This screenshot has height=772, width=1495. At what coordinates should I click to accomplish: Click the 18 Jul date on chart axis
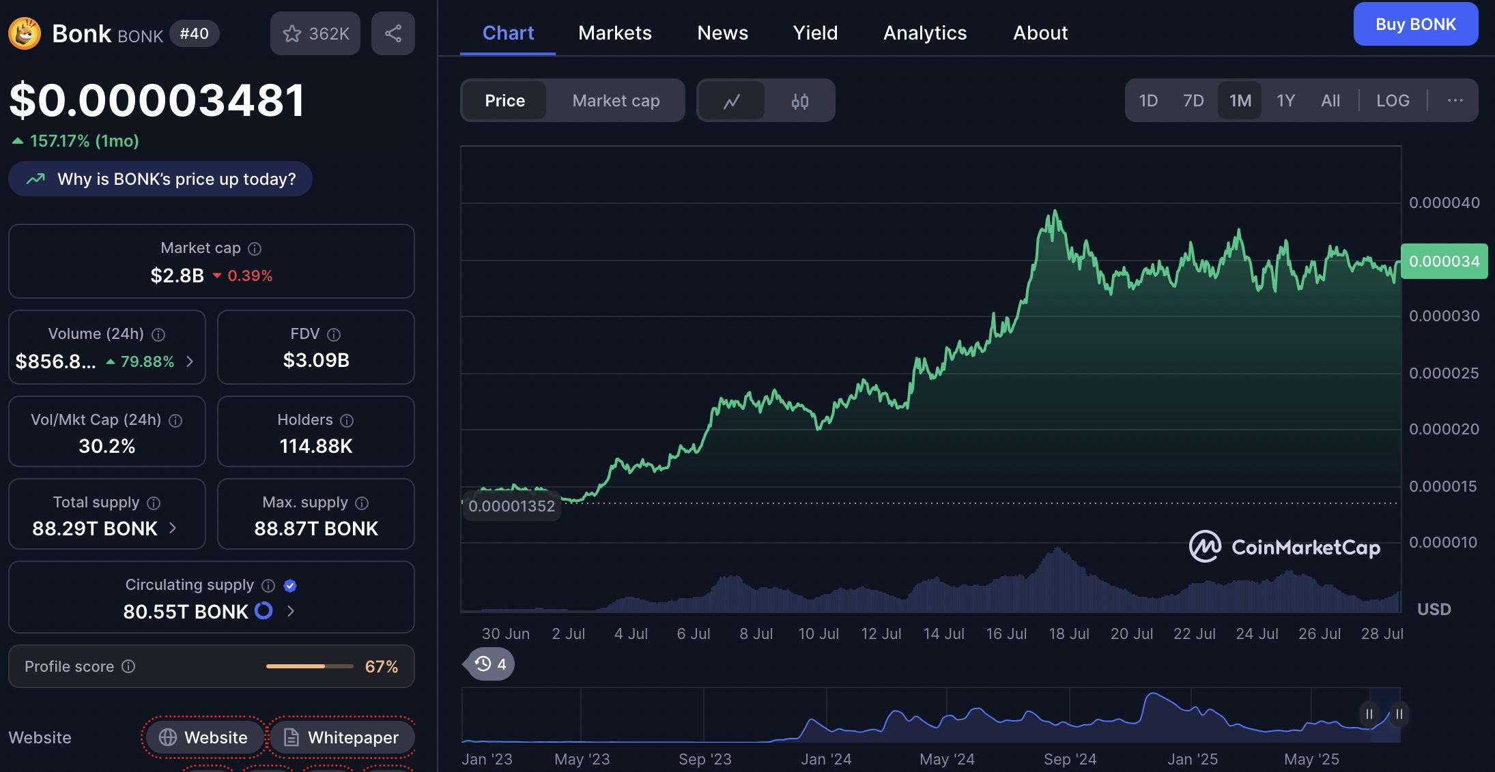(x=1069, y=634)
